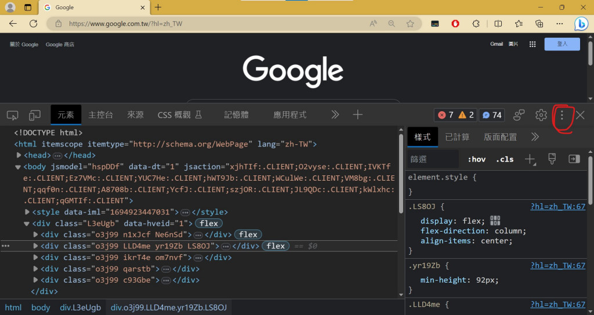The width and height of the screenshot is (594, 315).
Task: Open the 記憶體 tab
Action: (x=237, y=115)
